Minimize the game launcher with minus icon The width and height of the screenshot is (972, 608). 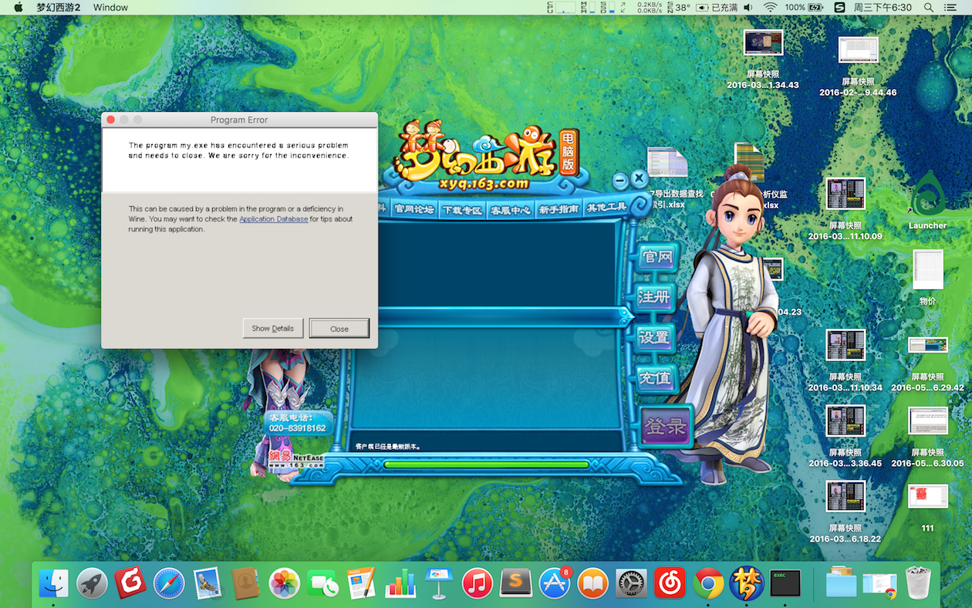point(620,179)
